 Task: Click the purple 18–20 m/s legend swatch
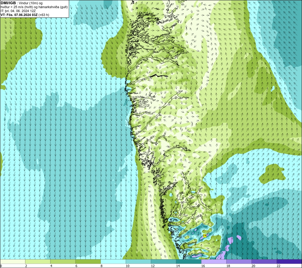coord(239,261)
